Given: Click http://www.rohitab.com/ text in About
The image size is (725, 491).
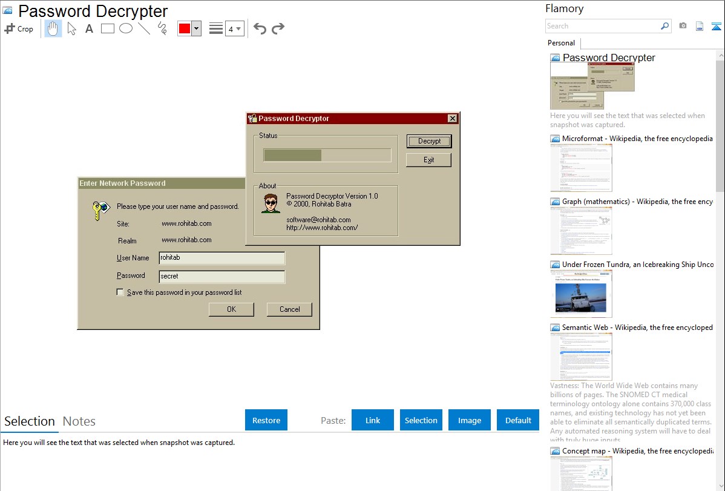Looking at the screenshot, I should [x=322, y=228].
